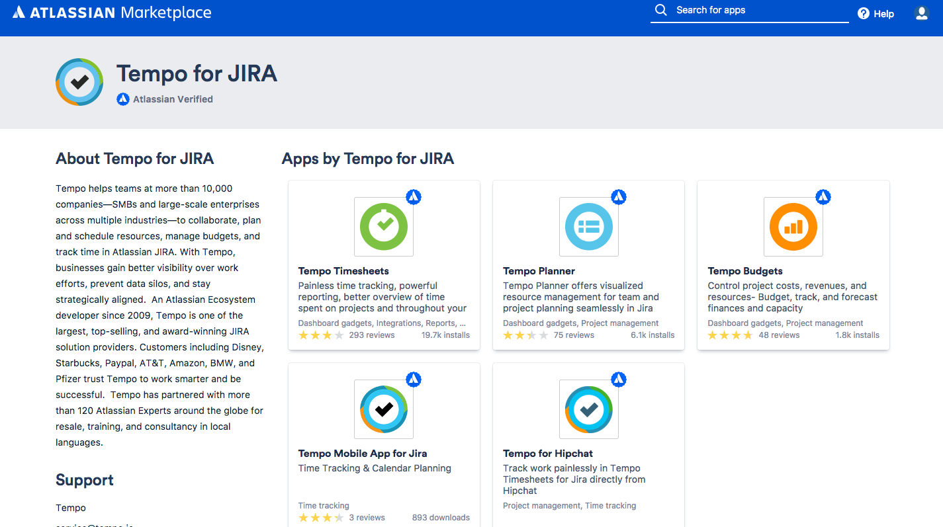Screen dimensions: 943x527
Task: Click the '19.7k installs' text
Action: click(445, 335)
